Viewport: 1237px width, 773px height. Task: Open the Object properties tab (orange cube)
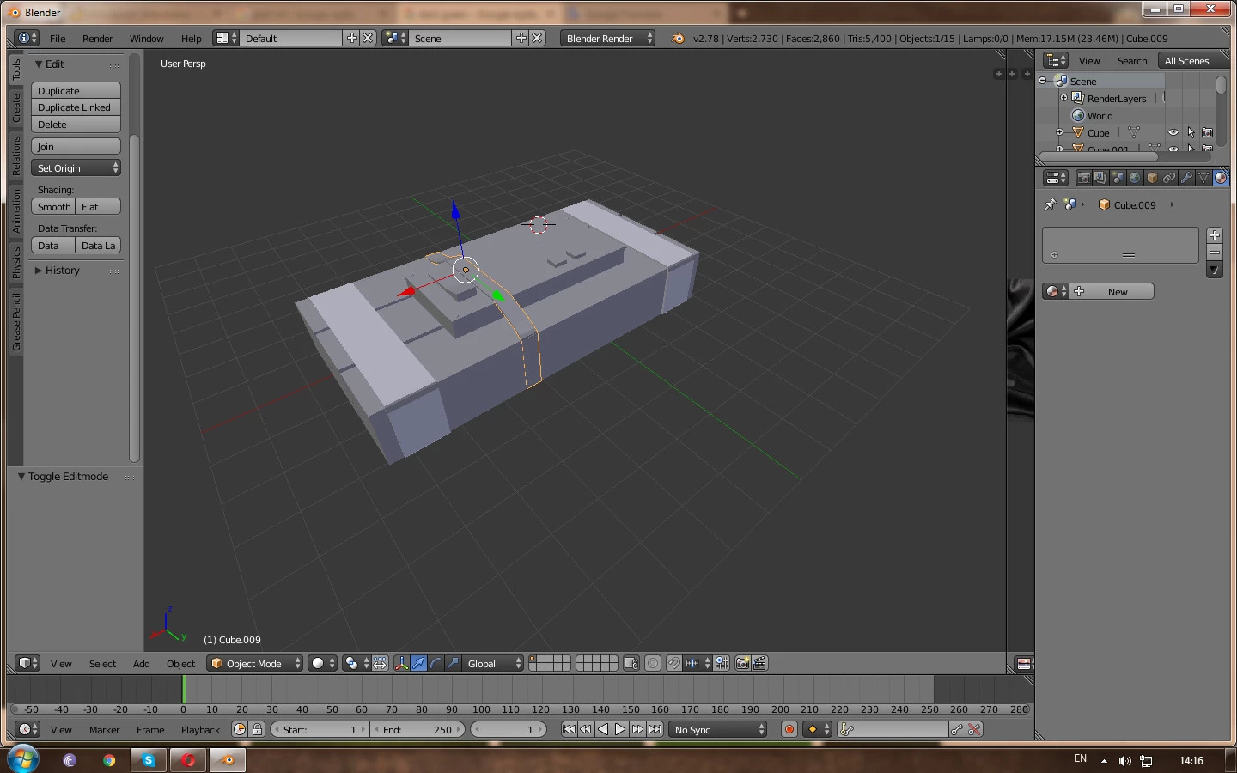pos(1152,178)
